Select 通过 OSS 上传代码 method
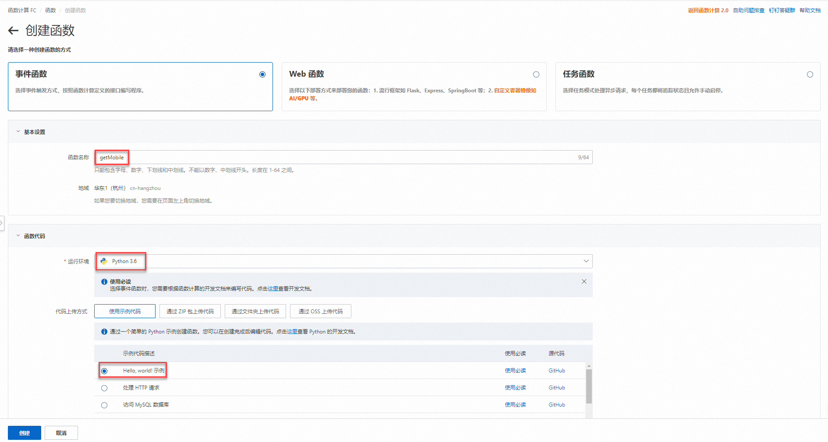The image size is (828, 442). pos(321,311)
